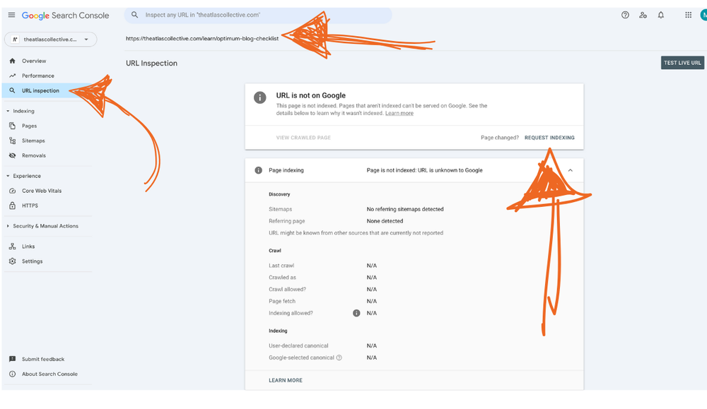Open About Search Console
Image resolution: width=707 pixels, height=409 pixels.
coord(49,374)
